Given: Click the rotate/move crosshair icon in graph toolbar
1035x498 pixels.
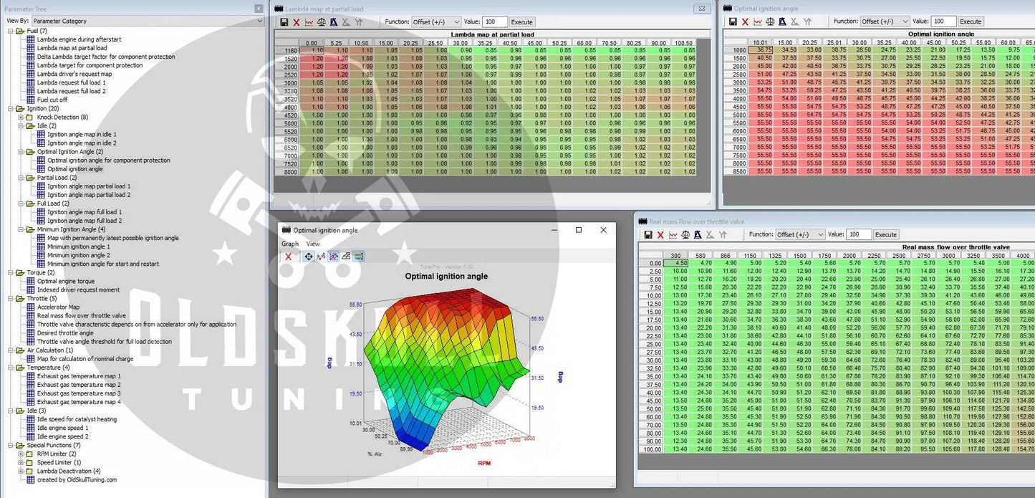Looking at the screenshot, I should [309, 257].
